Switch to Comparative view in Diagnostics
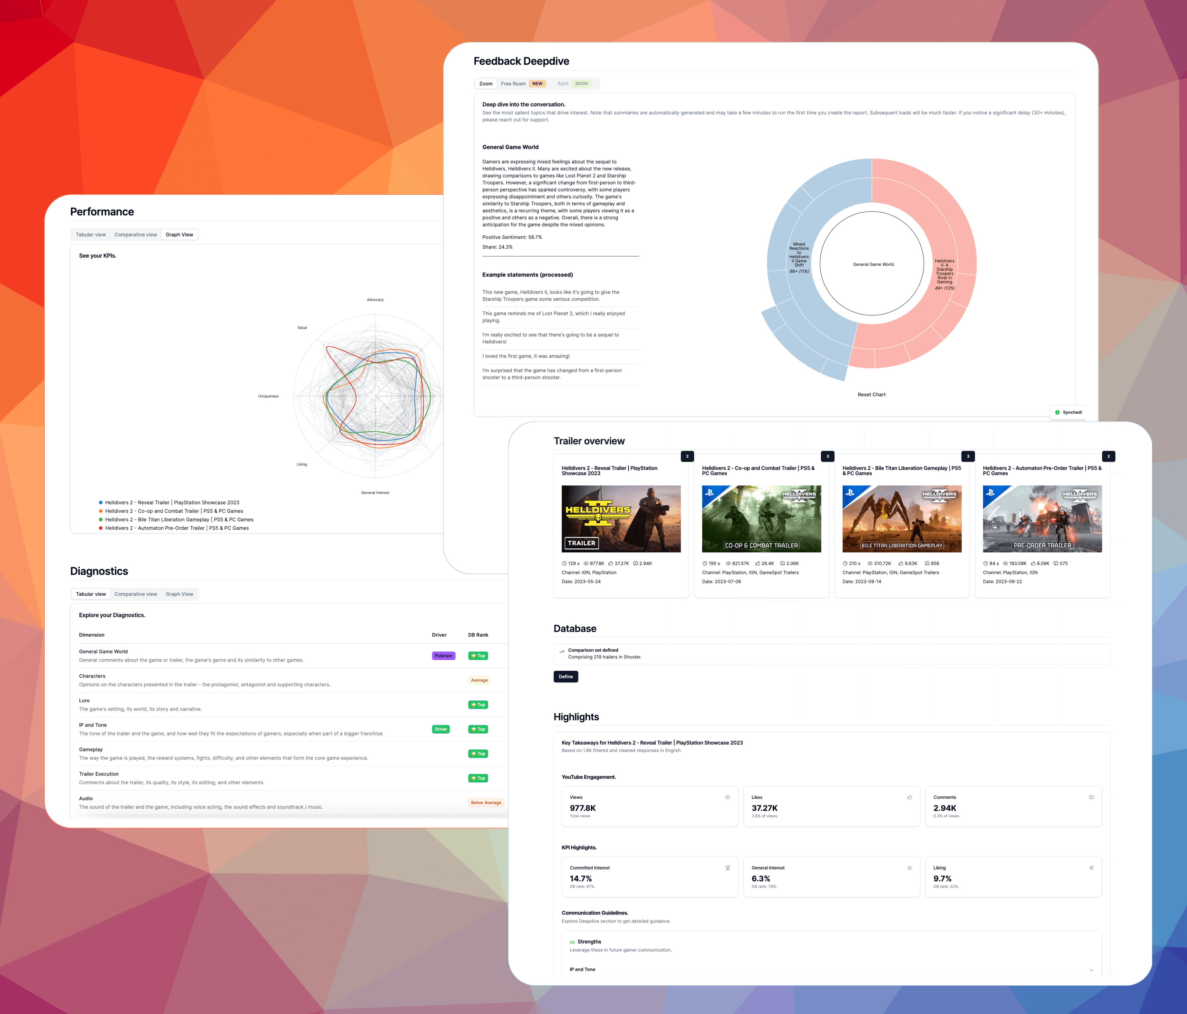 (x=136, y=594)
